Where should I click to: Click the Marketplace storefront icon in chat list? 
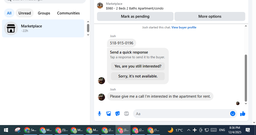pyautogui.click(x=11, y=28)
